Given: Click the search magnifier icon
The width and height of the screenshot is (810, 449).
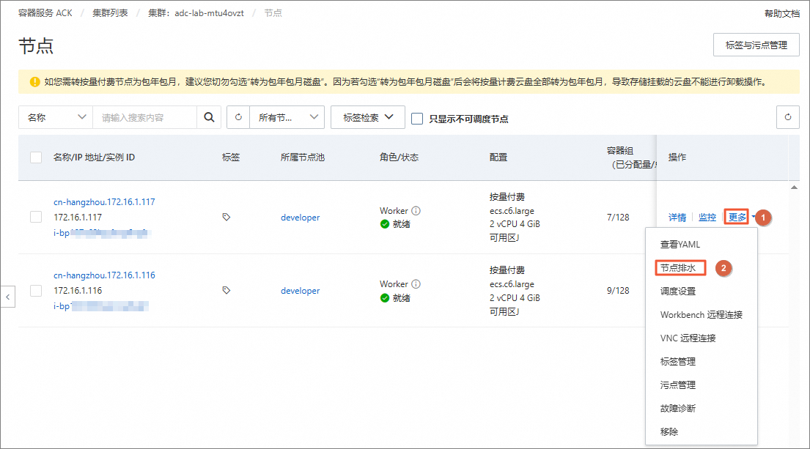Looking at the screenshot, I should coord(209,117).
